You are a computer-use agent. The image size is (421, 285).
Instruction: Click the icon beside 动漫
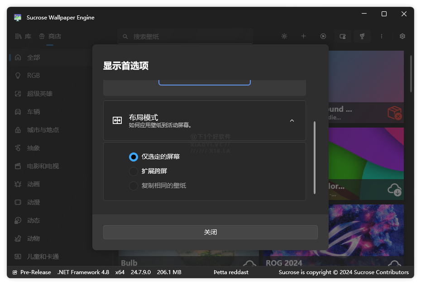[x=18, y=202]
